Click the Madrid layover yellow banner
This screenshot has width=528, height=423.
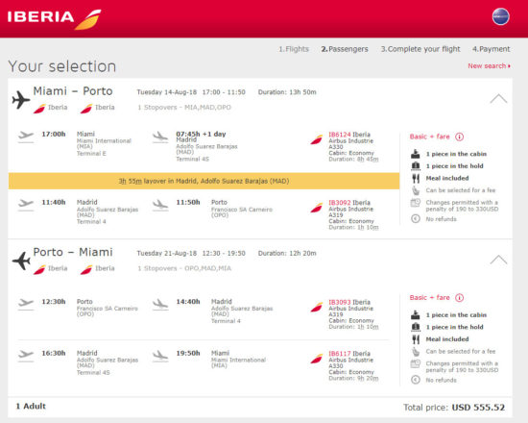pos(204,181)
